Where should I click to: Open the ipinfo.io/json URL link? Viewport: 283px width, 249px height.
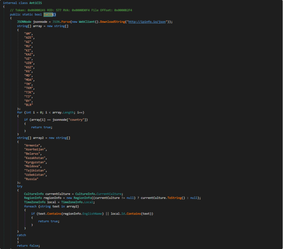pos(150,22)
